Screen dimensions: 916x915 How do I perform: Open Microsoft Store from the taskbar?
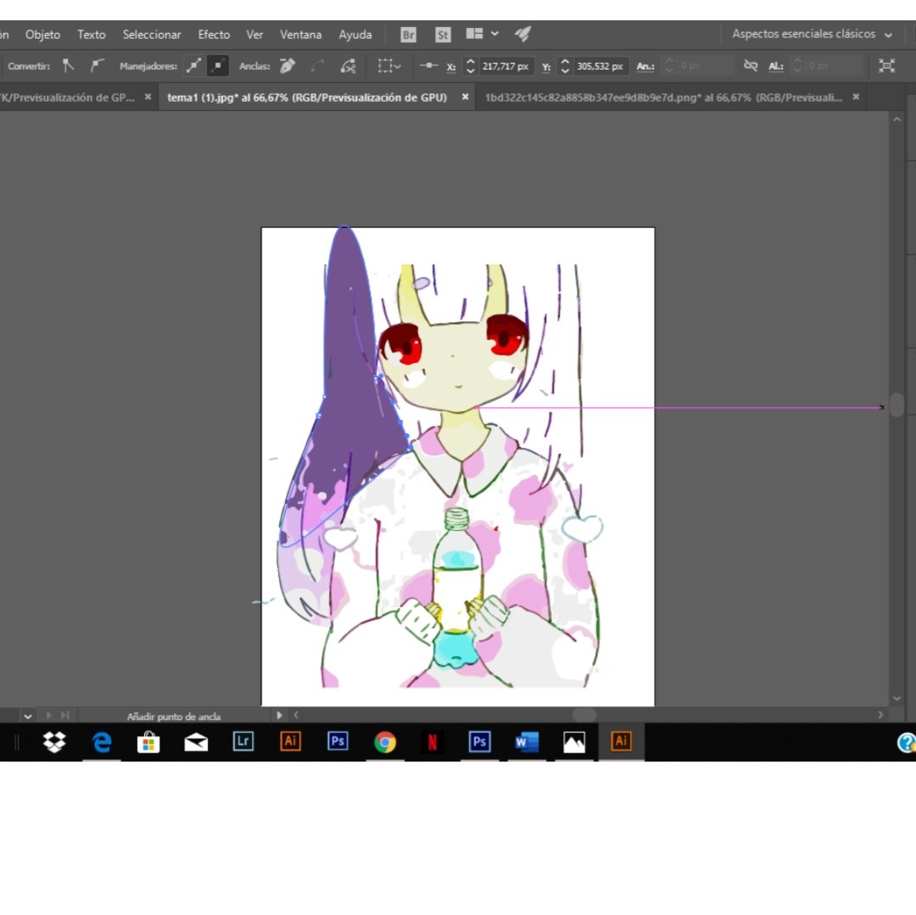[148, 742]
